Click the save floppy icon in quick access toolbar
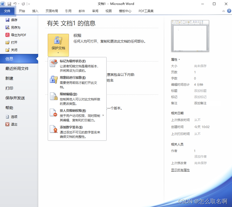 9,4
